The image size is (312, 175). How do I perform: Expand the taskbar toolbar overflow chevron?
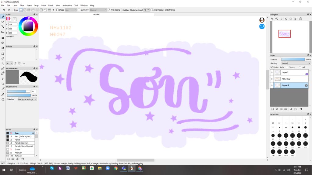42,167
